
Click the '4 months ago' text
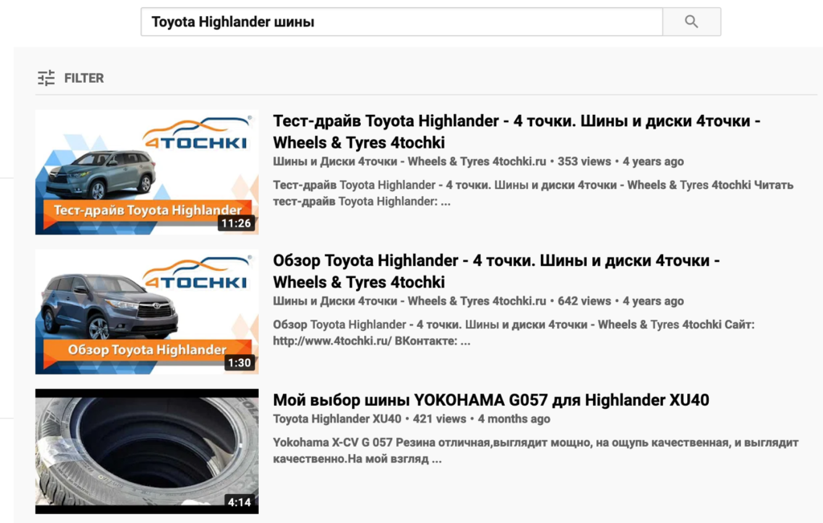(514, 419)
